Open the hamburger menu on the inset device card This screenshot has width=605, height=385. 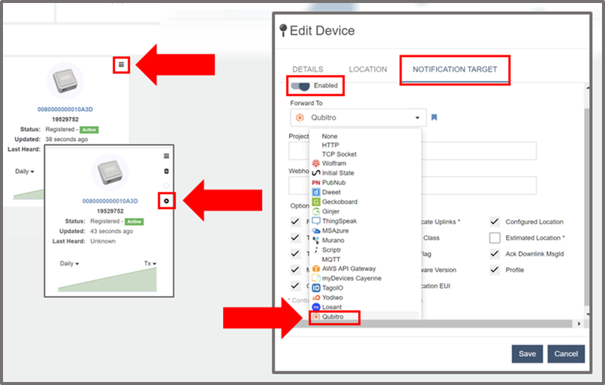tap(167, 156)
